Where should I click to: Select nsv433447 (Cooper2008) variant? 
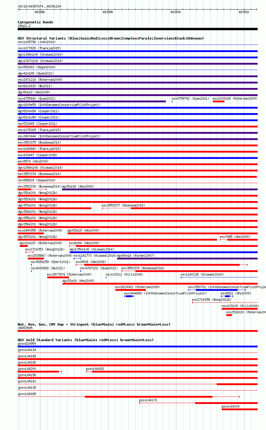(137, 158)
